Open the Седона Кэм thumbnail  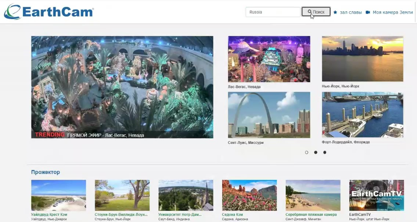[249, 195]
